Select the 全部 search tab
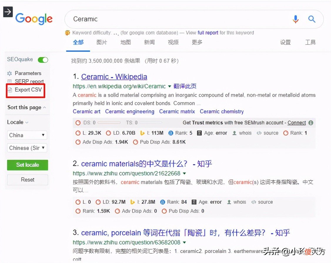 [x=78, y=42]
